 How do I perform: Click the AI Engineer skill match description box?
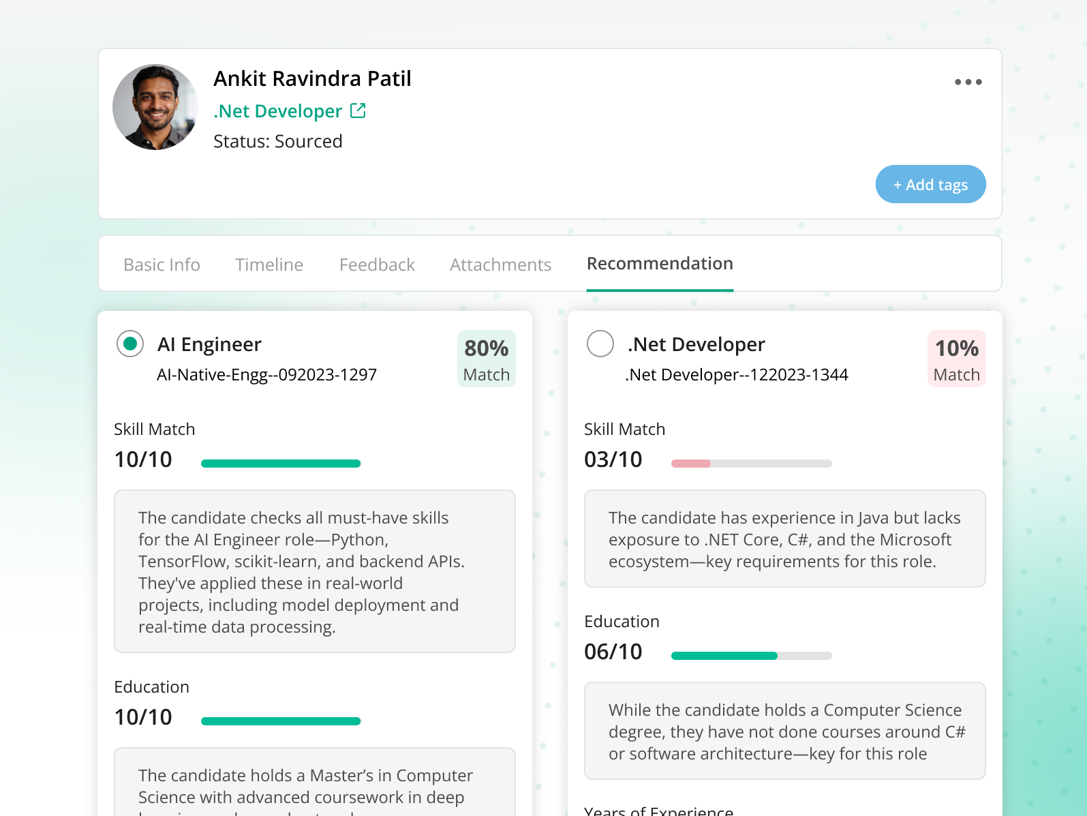(x=314, y=571)
